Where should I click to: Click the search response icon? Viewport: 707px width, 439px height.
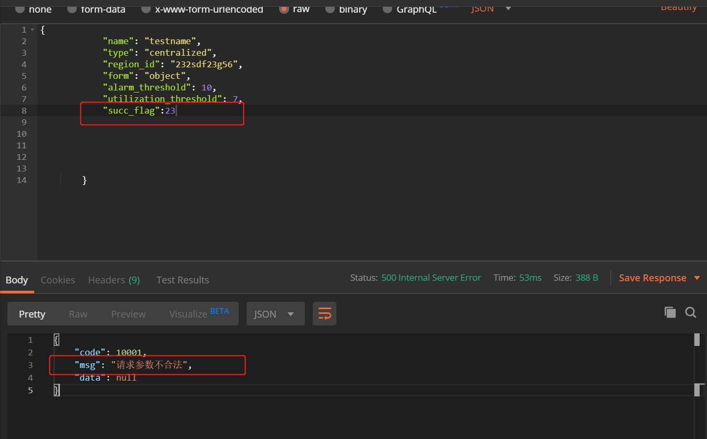(x=691, y=312)
